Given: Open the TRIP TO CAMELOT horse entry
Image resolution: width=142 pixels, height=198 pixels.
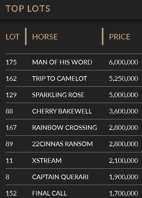Looking at the screenshot, I should pos(60,78).
